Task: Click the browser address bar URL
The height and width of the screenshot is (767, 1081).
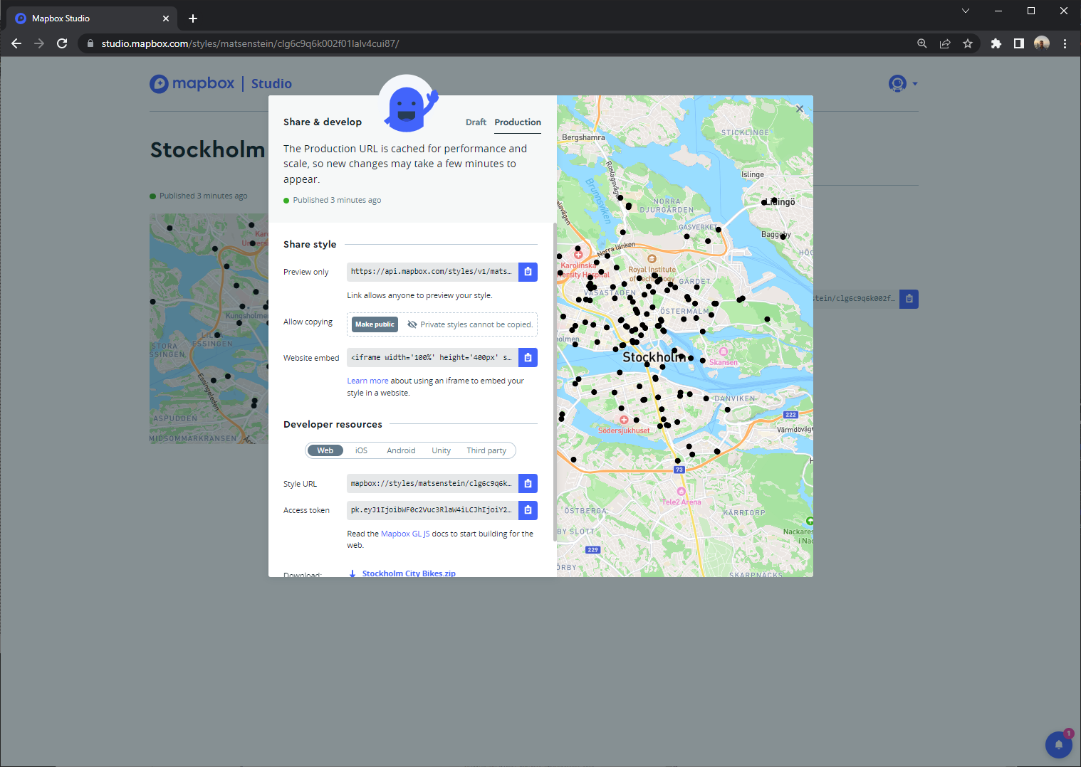Action: (x=250, y=43)
